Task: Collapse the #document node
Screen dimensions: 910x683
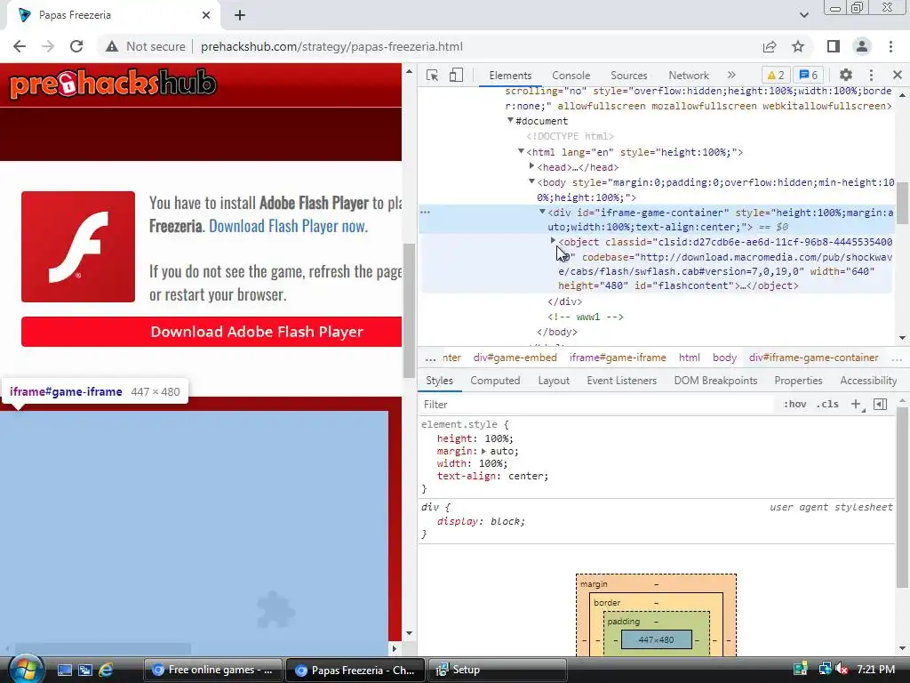Action: 510,120
